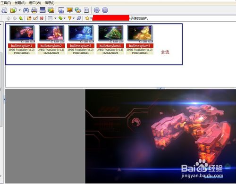The height and width of the screenshot is (184, 236).
Task: Click the file properties icon in the toolbar
Action: (x=4, y=10)
